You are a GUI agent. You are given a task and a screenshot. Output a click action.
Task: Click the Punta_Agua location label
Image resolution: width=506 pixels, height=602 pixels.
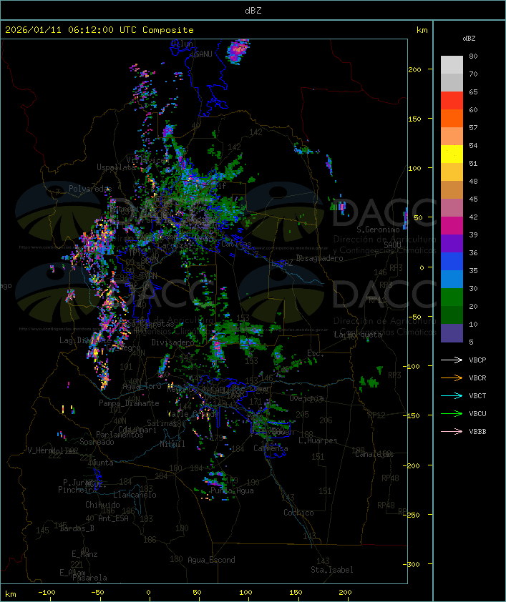(232, 490)
